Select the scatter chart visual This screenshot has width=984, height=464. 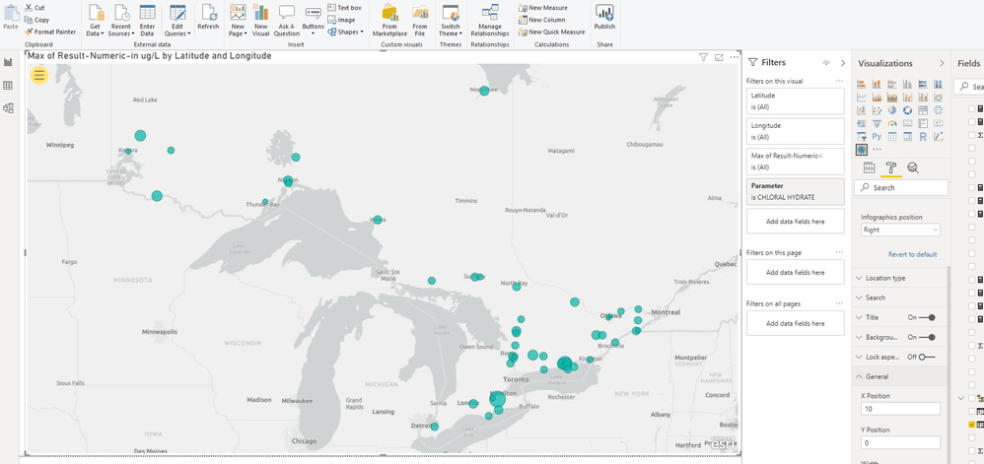click(x=877, y=110)
